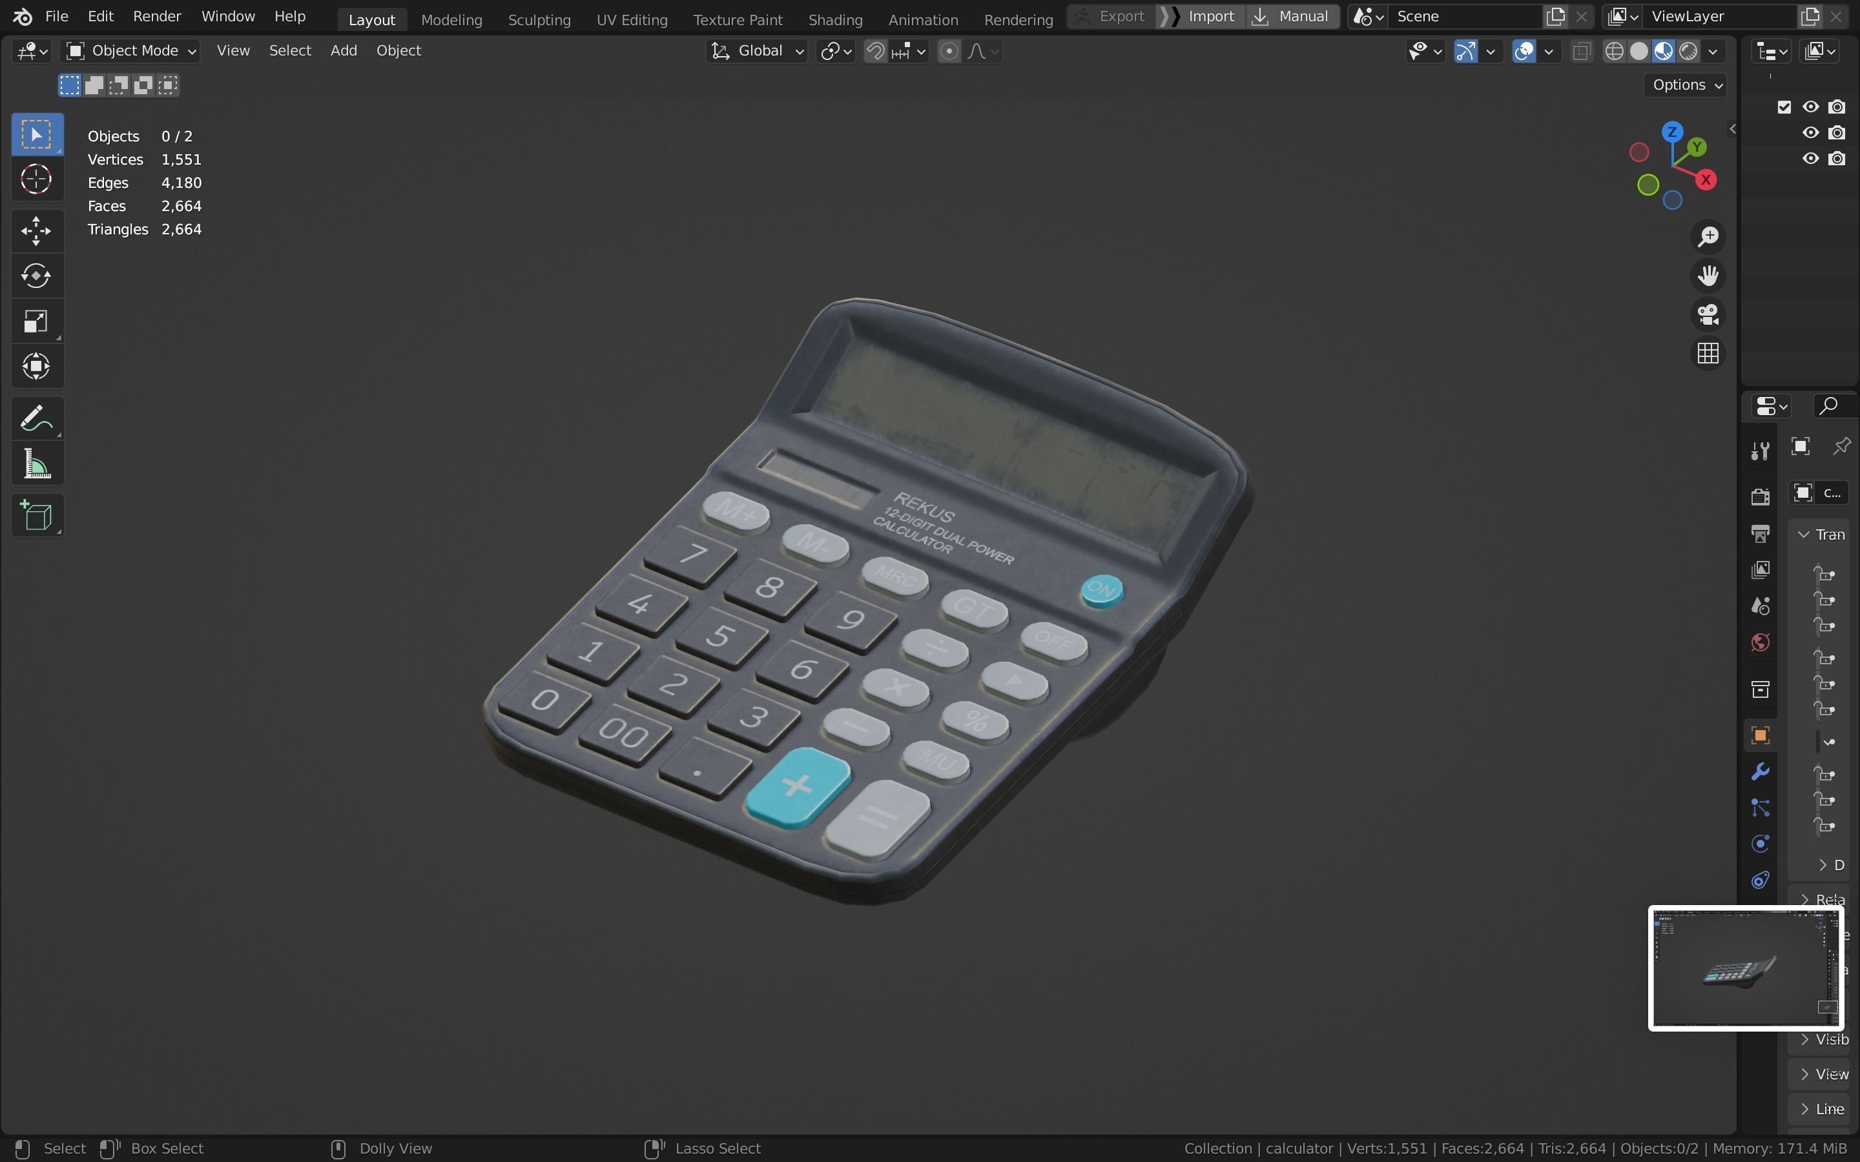Hide first outliner row with eye icon

click(1811, 107)
